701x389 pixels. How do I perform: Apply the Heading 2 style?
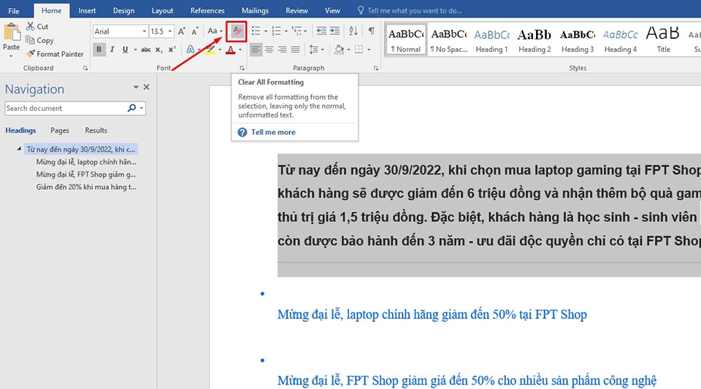click(535, 40)
